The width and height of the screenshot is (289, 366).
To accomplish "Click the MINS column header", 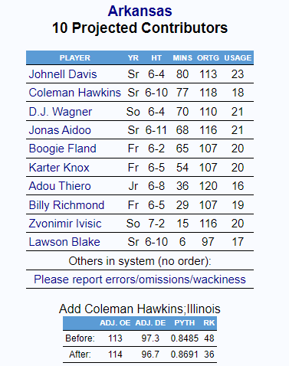I will pyautogui.click(x=182, y=58).
